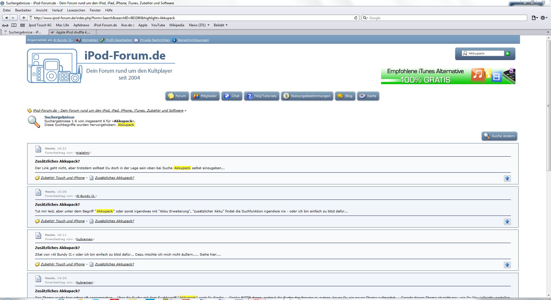Click the breadcrumb iPod-Forum.de home link

coord(108,110)
